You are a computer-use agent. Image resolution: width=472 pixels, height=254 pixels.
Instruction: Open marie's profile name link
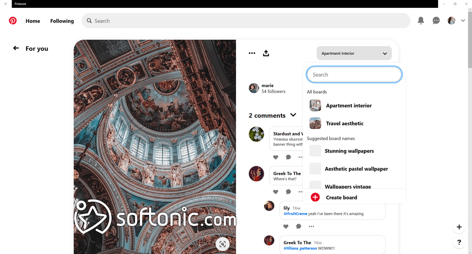[x=267, y=85]
